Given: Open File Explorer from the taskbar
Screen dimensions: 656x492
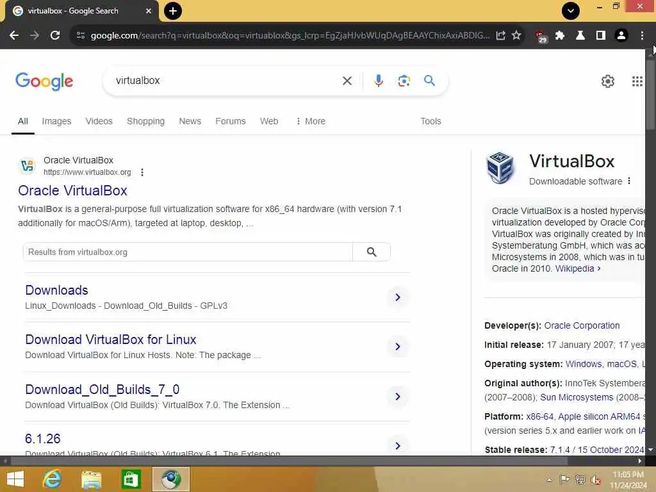Looking at the screenshot, I should [92, 479].
